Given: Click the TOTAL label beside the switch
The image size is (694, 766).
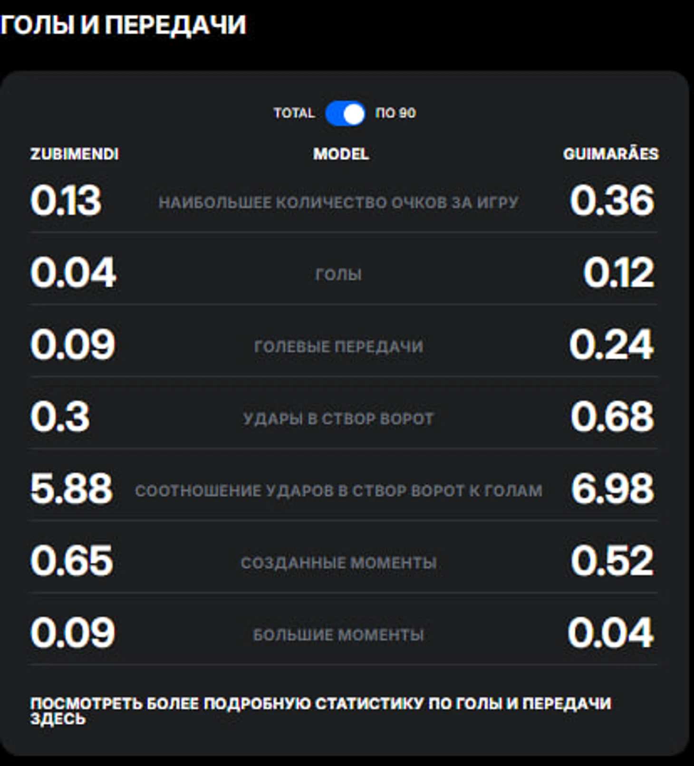Looking at the screenshot, I should (294, 113).
